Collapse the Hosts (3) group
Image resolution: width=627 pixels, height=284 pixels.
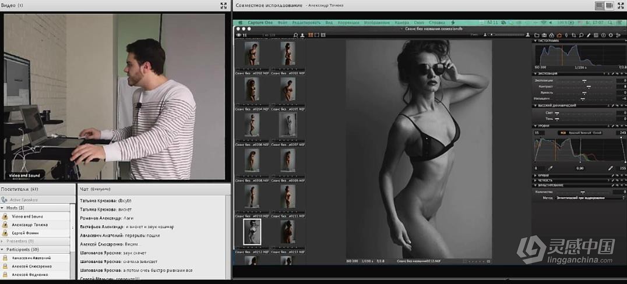click(x=2, y=208)
